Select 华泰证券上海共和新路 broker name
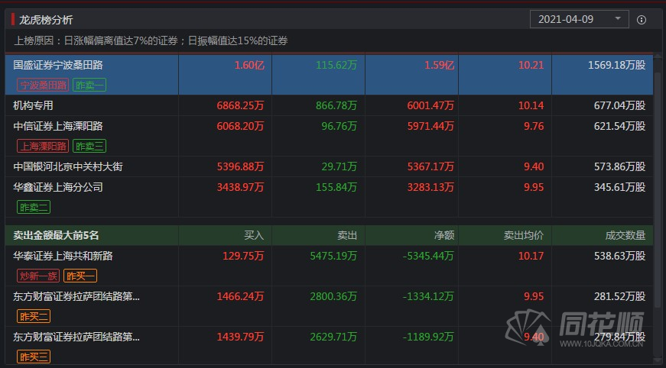Image resolution: width=666 pixels, height=368 pixels. click(x=63, y=256)
